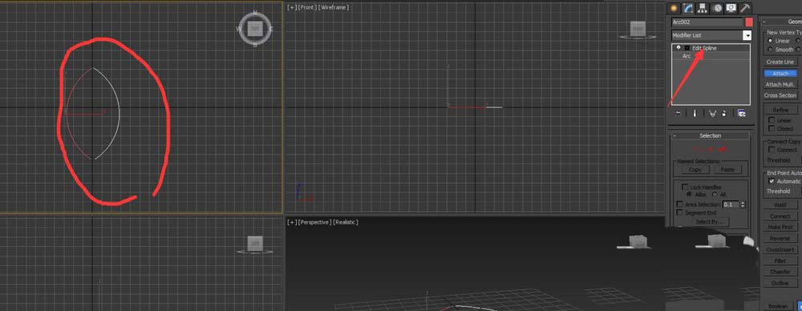Image resolution: width=802 pixels, height=311 pixels.
Task: Check the Linear box under Refine
Action: pos(772,120)
